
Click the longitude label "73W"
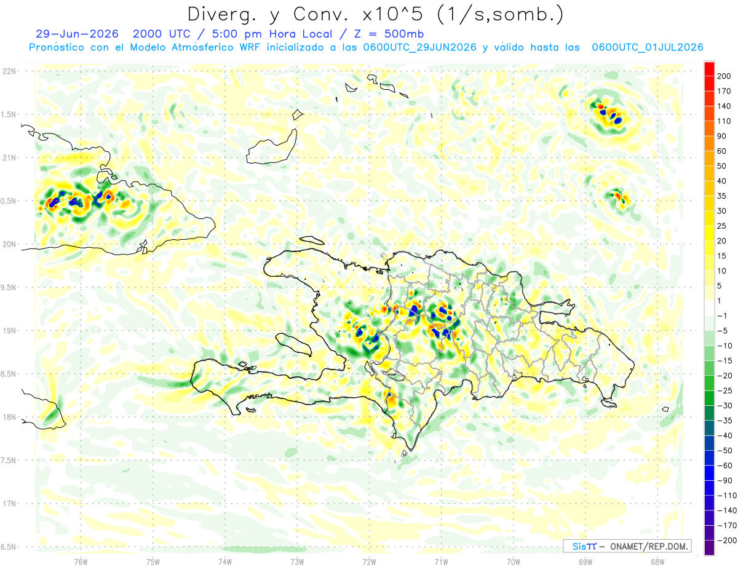point(296,561)
